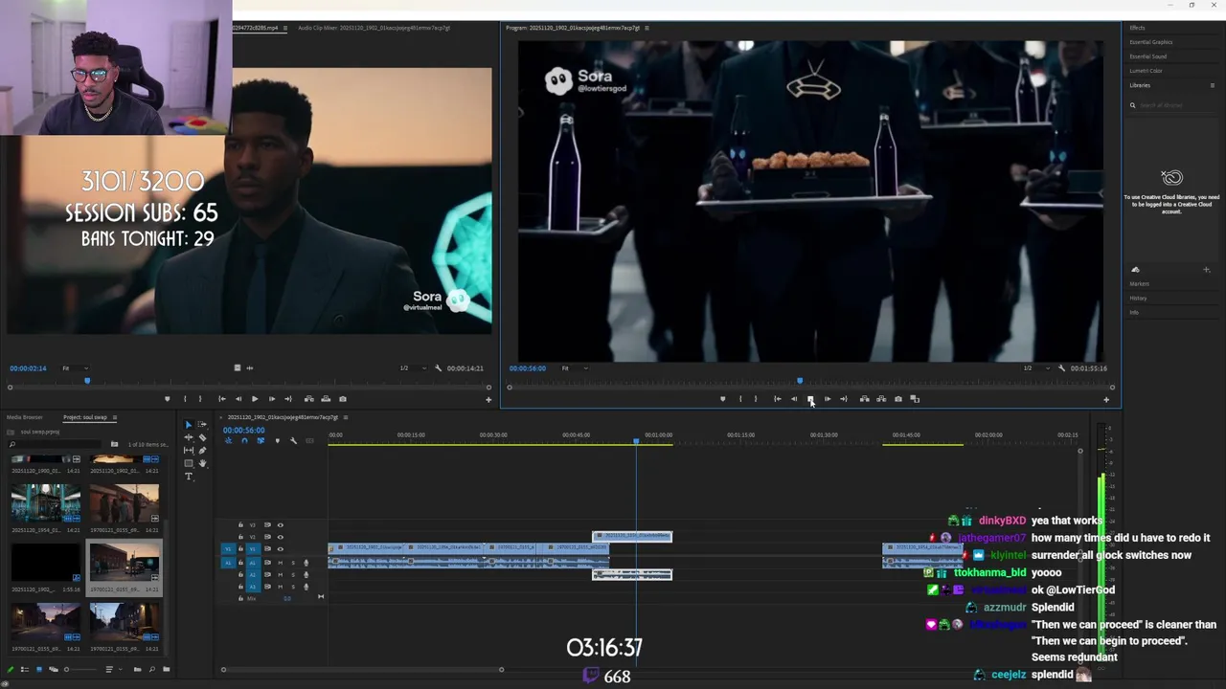Step forward one frame in Program monitor
Screen dimensions: 1226x689
click(828, 399)
